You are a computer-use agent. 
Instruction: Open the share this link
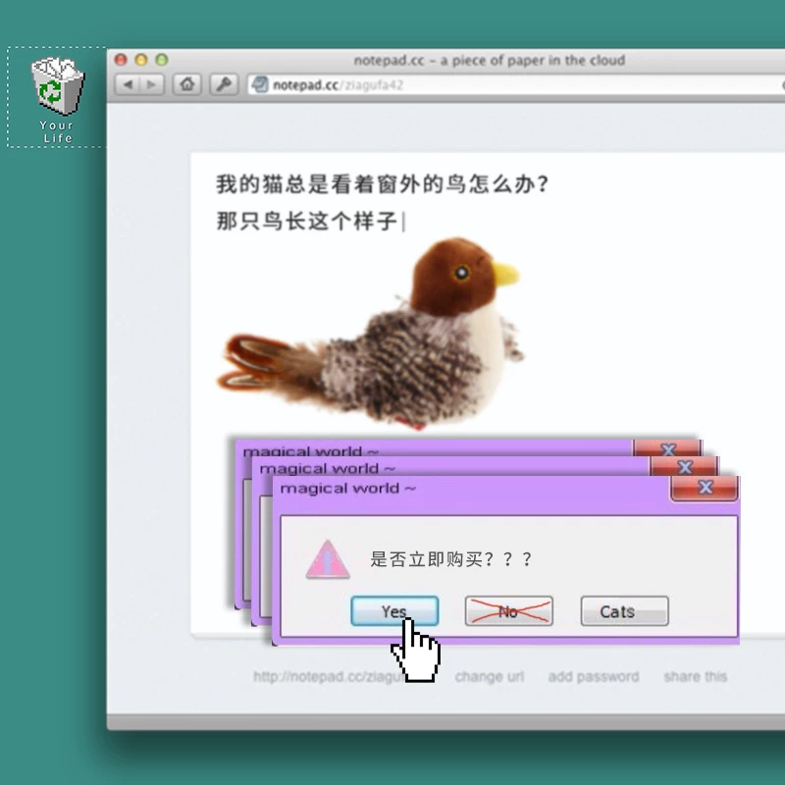[696, 677]
